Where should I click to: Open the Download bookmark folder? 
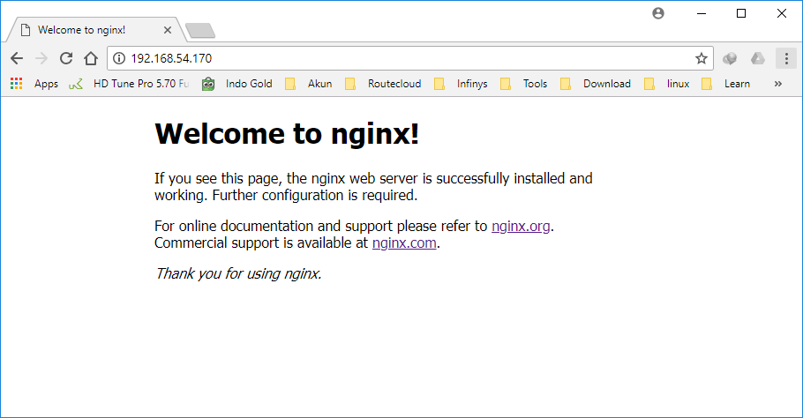596,84
